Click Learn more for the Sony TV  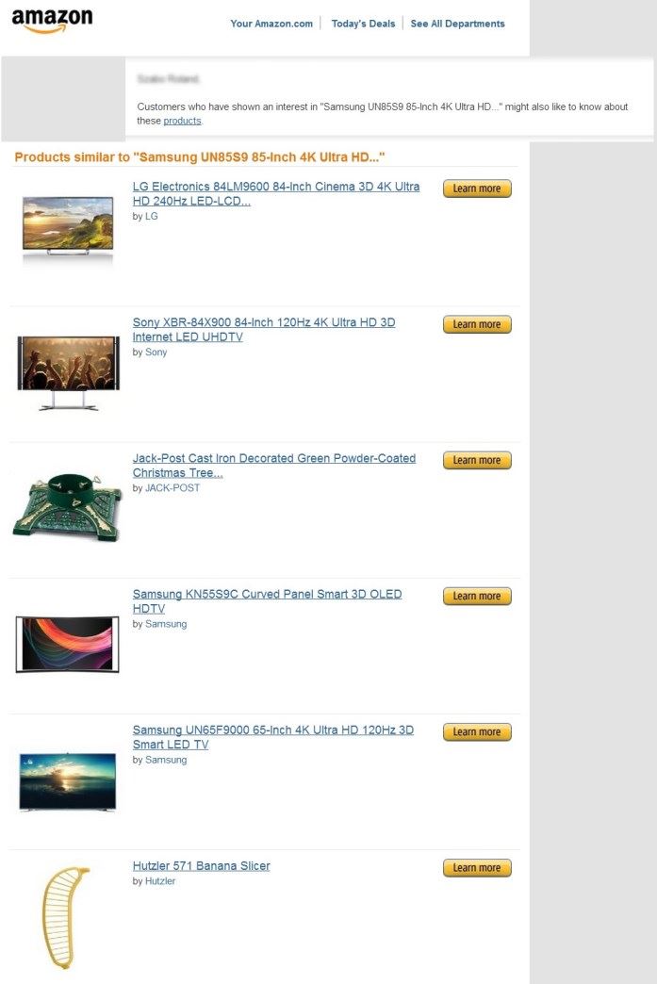pos(477,324)
